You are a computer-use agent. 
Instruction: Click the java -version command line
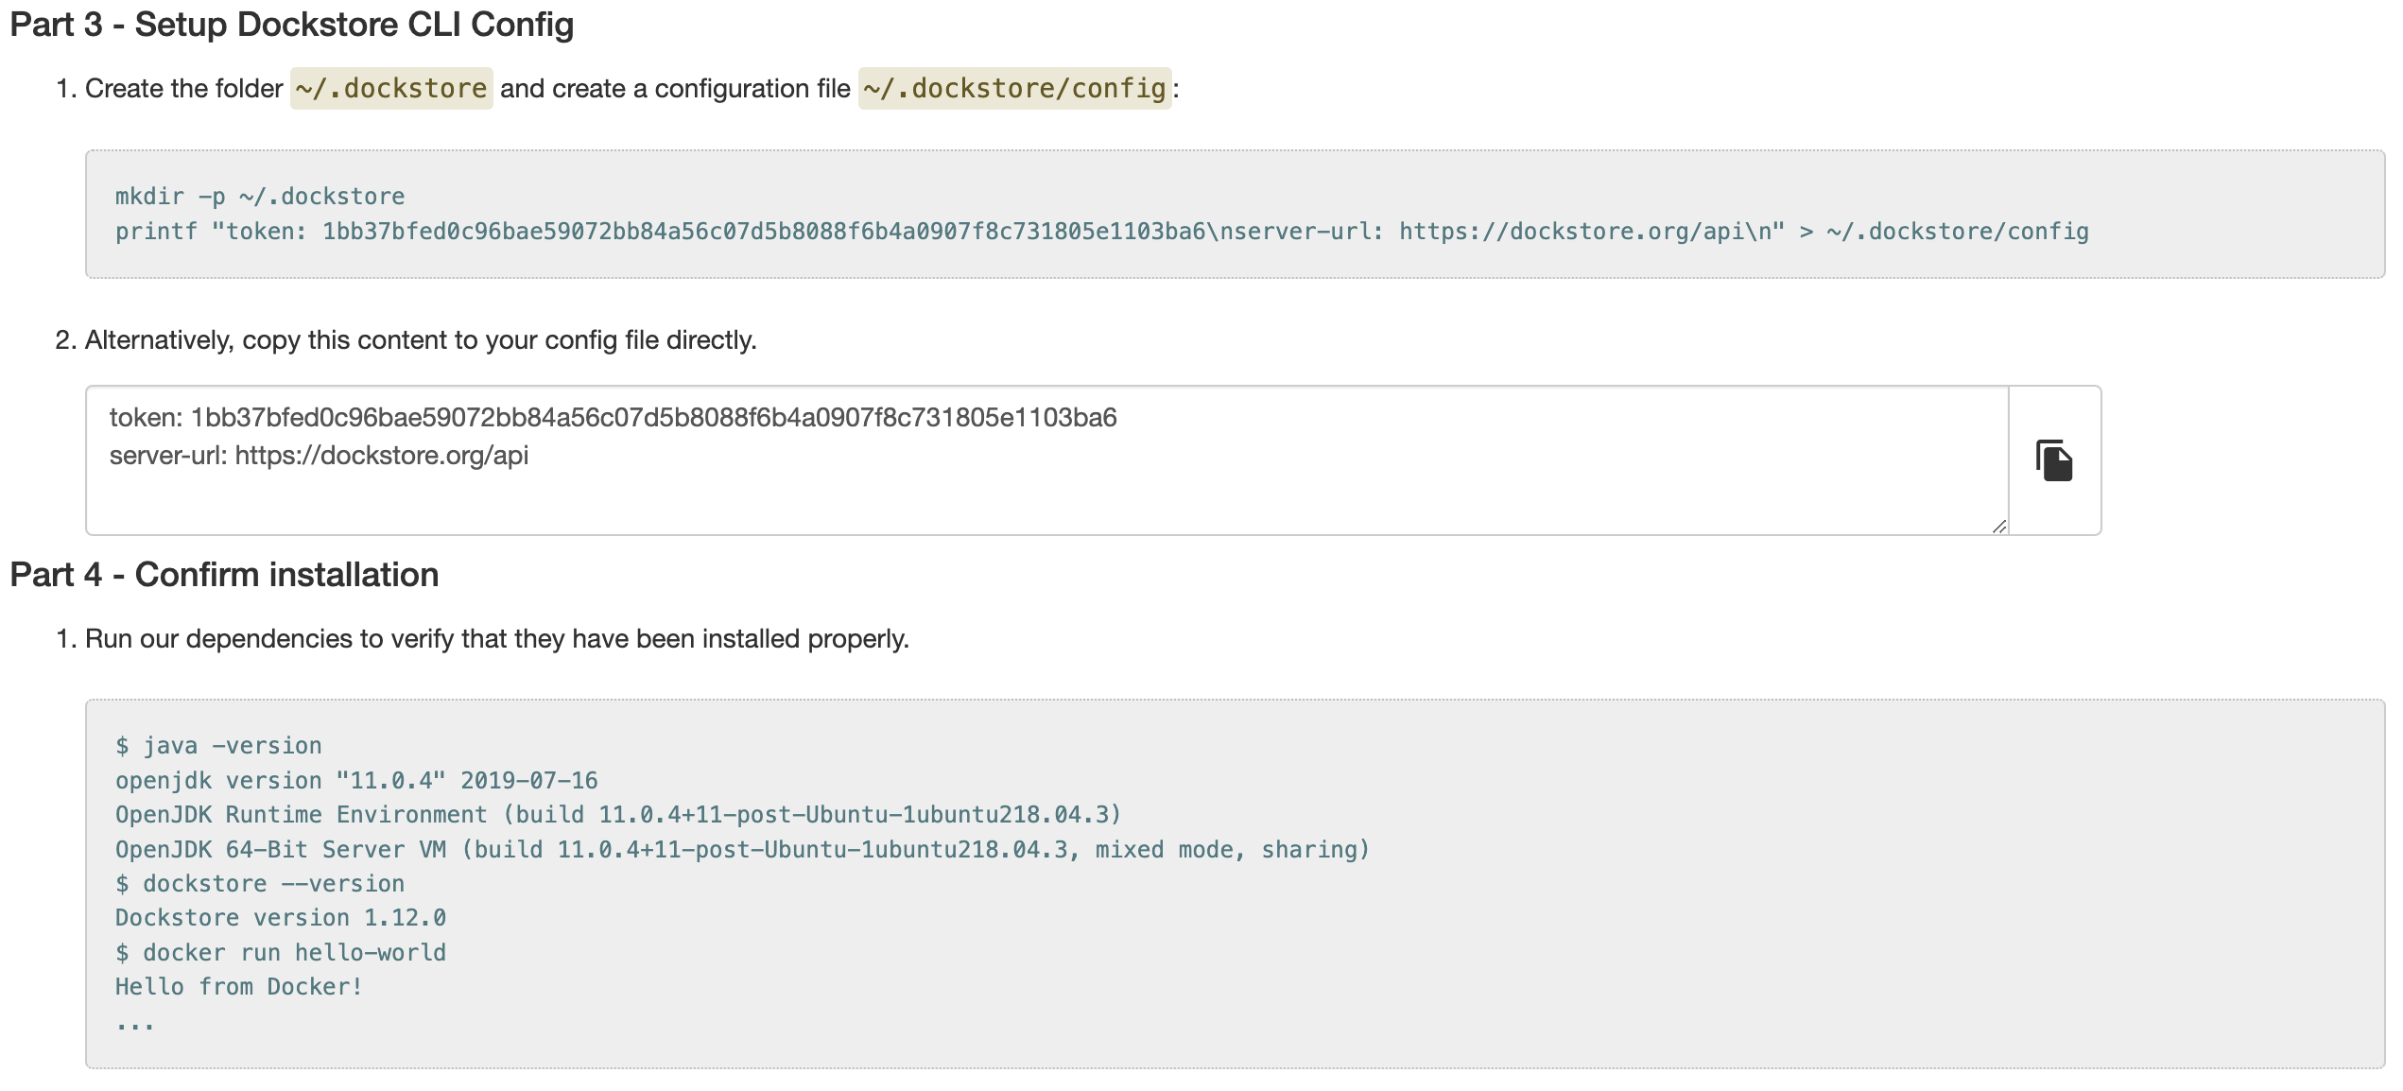tap(218, 746)
